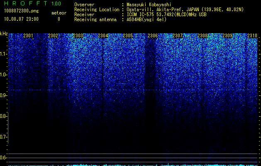Click the 2306 time marker
Image resolution: width=261 pixels, height=166 pixels.
(153, 36)
